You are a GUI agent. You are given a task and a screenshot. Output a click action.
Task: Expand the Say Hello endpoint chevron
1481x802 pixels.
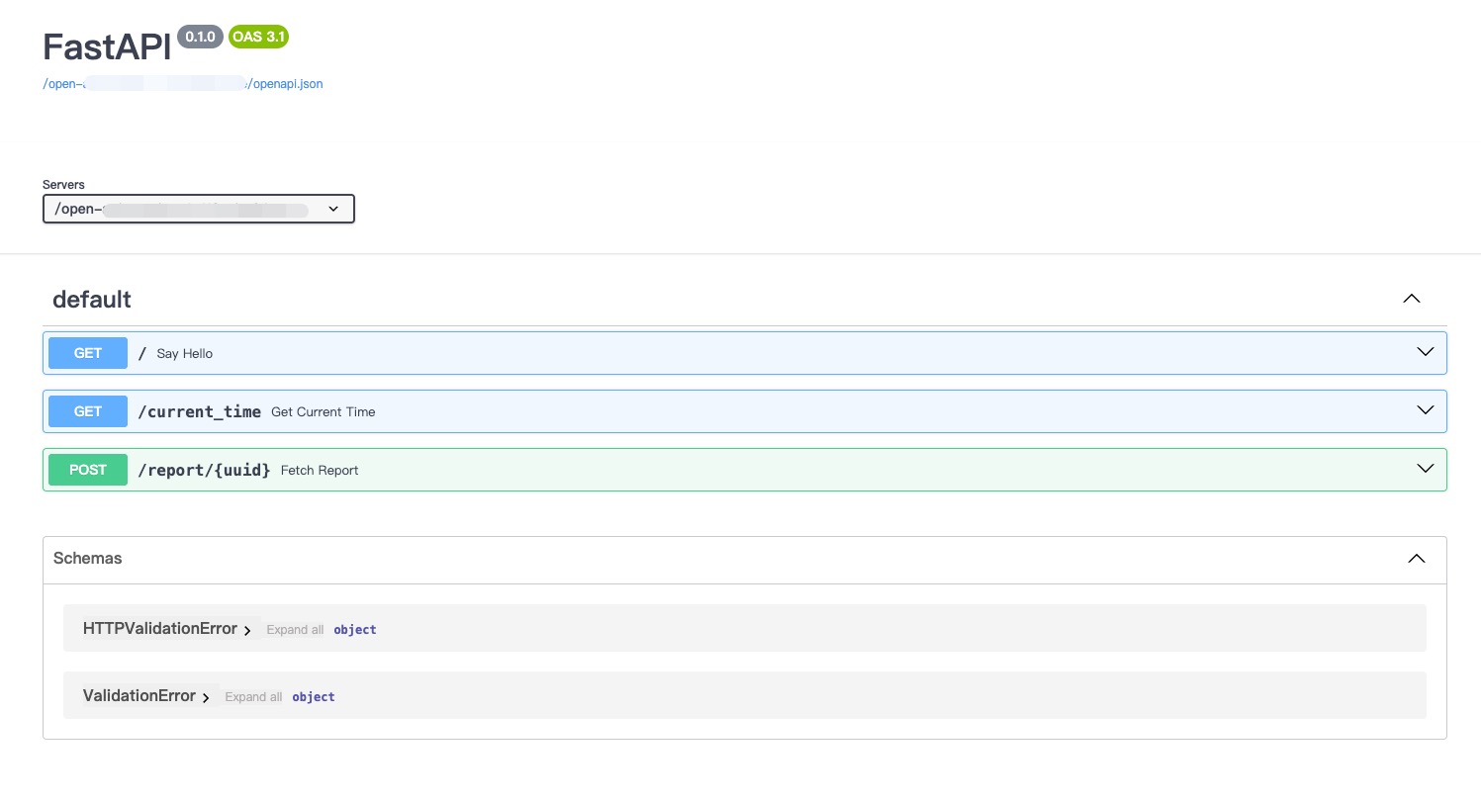(x=1426, y=352)
